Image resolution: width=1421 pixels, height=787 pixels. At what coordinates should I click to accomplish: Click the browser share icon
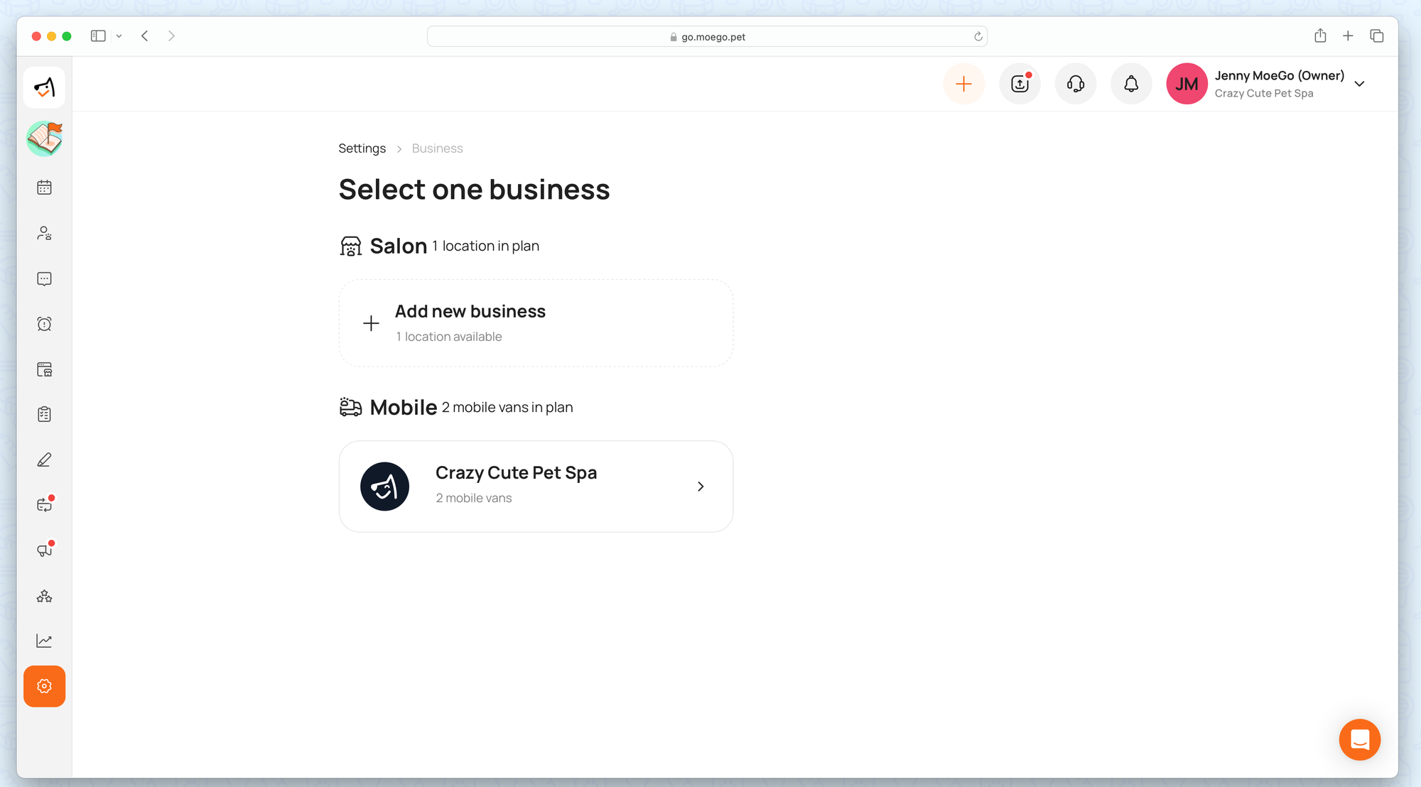coord(1320,36)
